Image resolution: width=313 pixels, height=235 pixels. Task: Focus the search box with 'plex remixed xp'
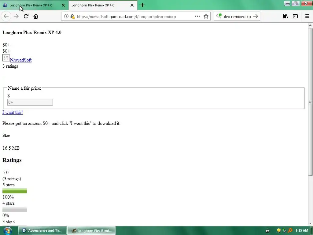[237, 17]
